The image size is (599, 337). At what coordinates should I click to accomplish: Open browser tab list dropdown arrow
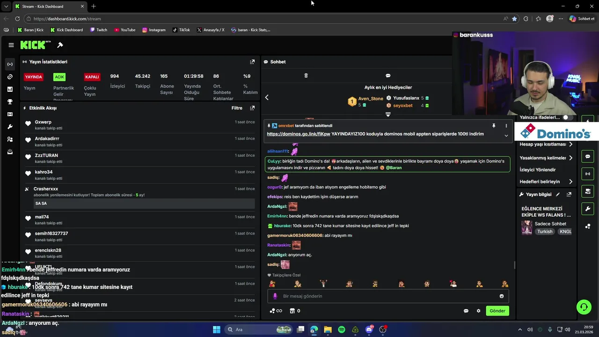[x=6, y=7]
